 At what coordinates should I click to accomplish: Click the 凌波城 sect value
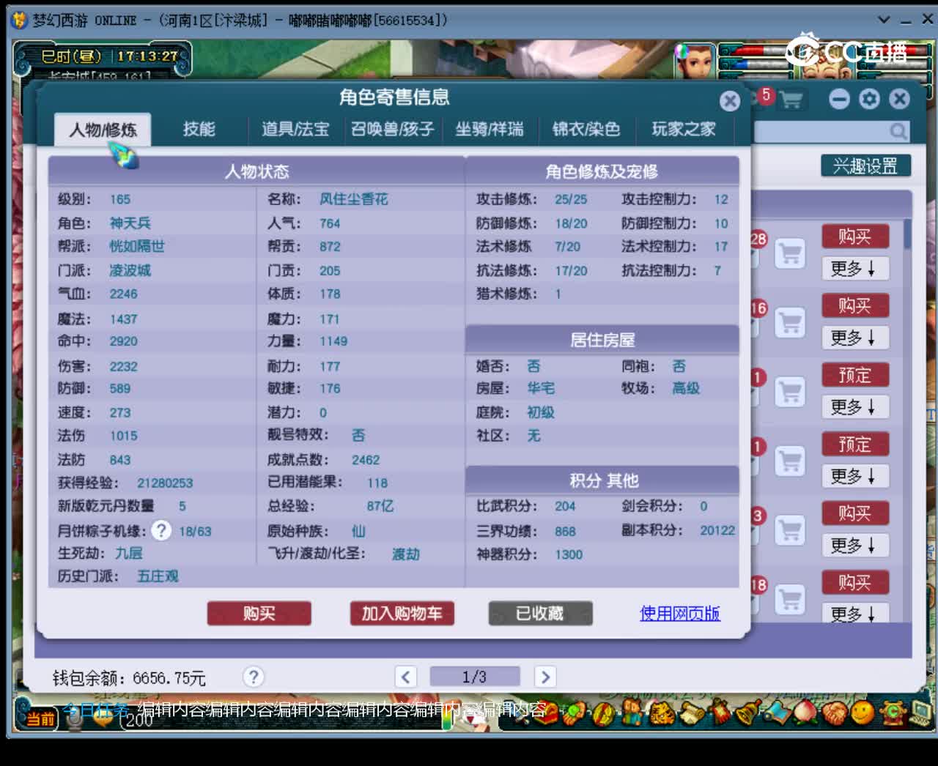coord(130,270)
